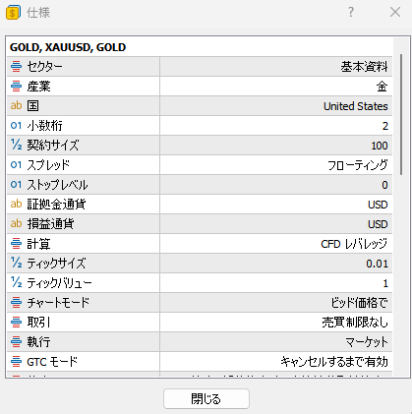The image size is (412, 414).
Task: Click the セクター row icon
Action: (x=16, y=67)
